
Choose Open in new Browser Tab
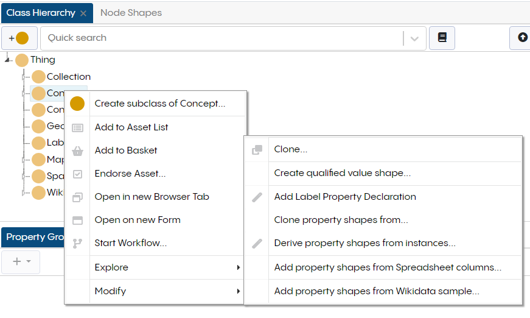(x=155, y=197)
